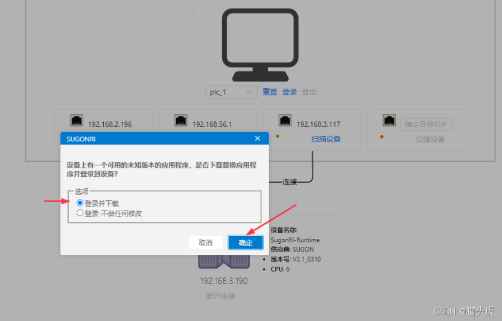The image size is (502, 321).
Task: Click the 192.168.2.196 address text
Action: pos(110,124)
